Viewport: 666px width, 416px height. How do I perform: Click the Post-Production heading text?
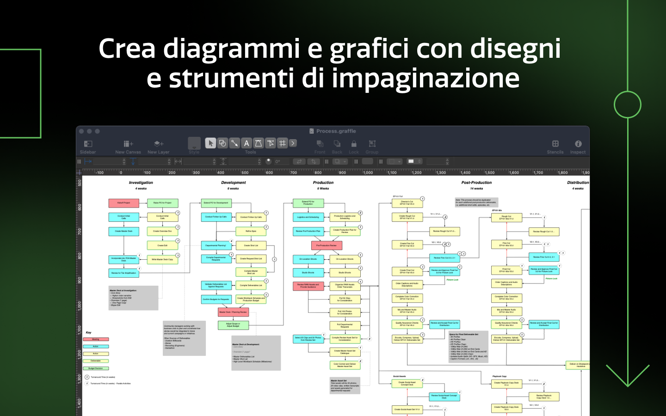[476, 183]
